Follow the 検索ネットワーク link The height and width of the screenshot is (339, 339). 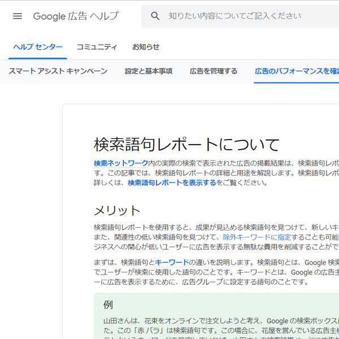pyautogui.click(x=121, y=163)
